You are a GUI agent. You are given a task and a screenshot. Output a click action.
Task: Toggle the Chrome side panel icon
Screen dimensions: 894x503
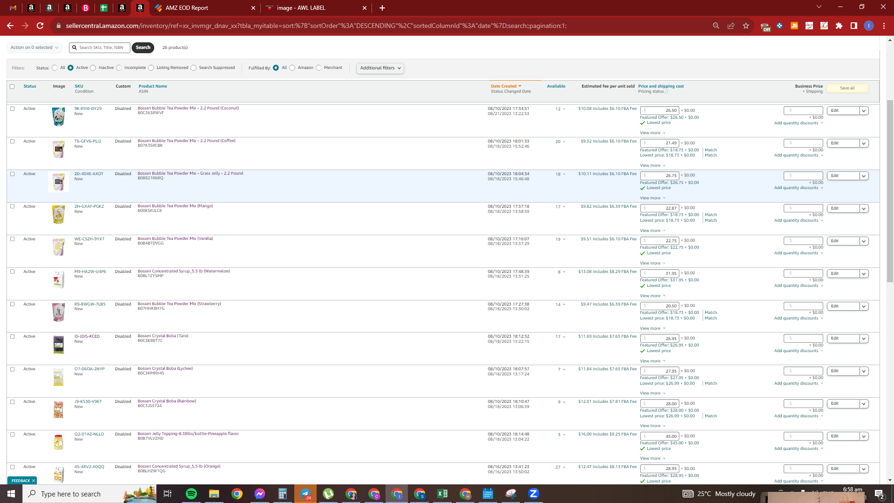tap(854, 26)
